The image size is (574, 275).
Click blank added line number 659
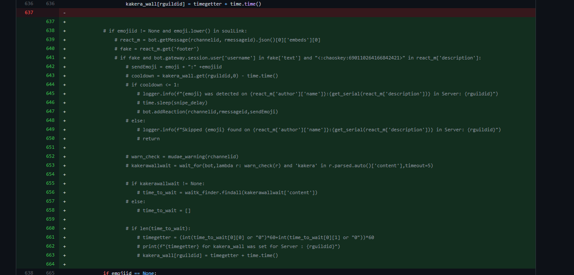pos(50,219)
